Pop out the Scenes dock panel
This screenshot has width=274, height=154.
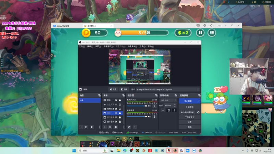point(99,95)
